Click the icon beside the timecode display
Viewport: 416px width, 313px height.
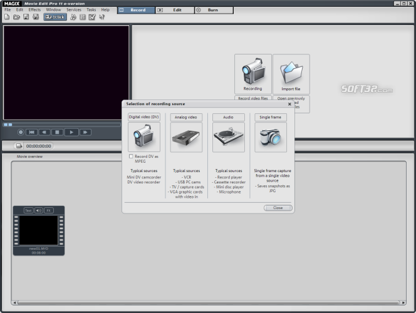click(19, 146)
